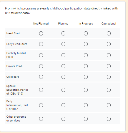Mark Early Head Start as Operational
Viewport: 128px width, 133px height.
(x=109, y=44)
